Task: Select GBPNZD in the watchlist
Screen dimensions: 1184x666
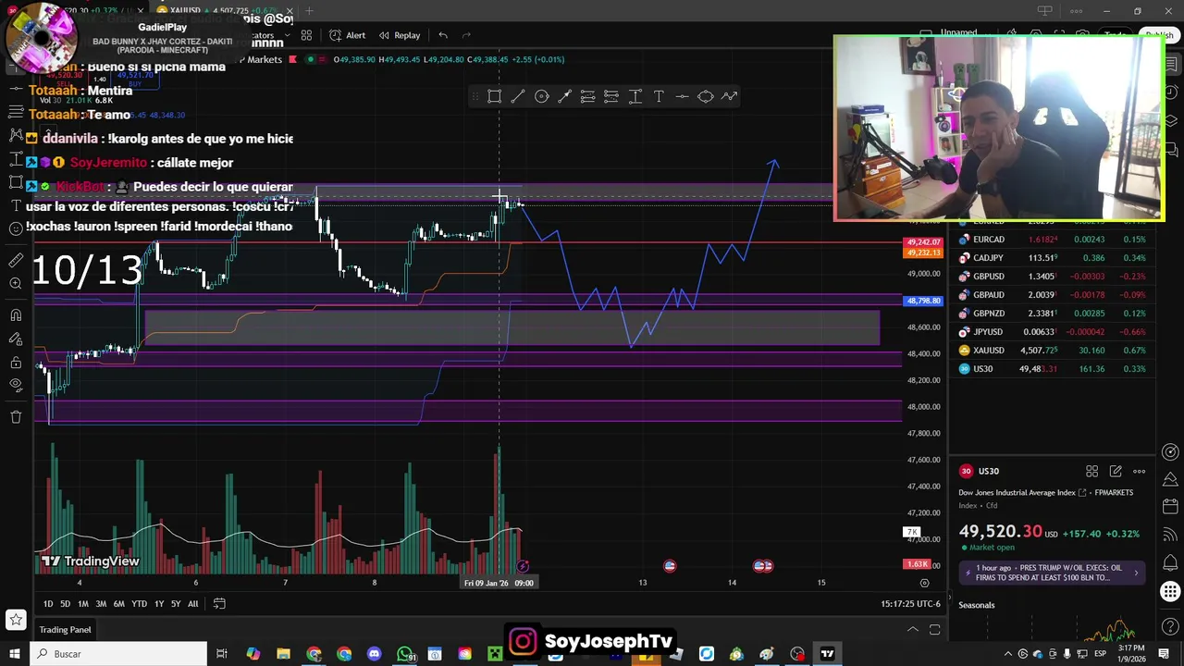Action: 1053,314
